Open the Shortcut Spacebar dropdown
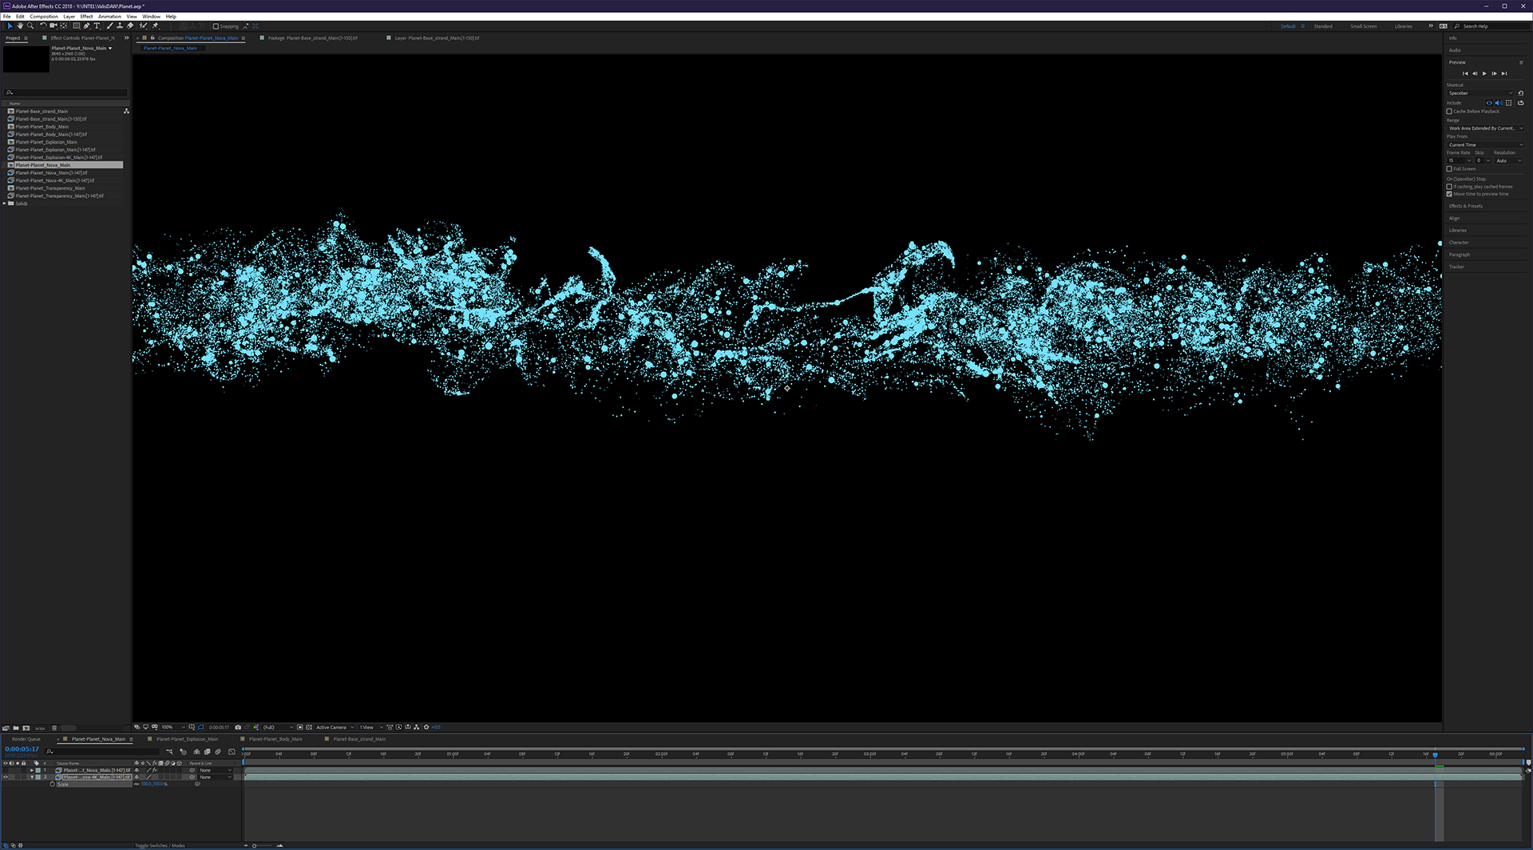This screenshot has height=850, width=1533. point(1481,93)
